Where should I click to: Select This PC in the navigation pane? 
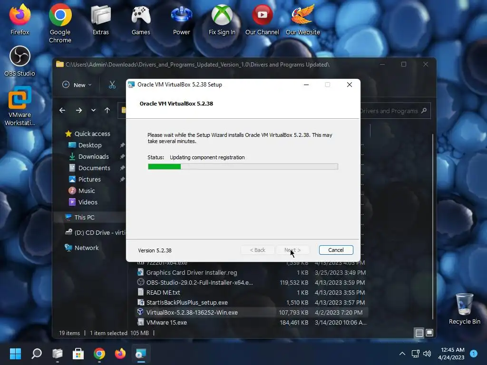coord(84,217)
